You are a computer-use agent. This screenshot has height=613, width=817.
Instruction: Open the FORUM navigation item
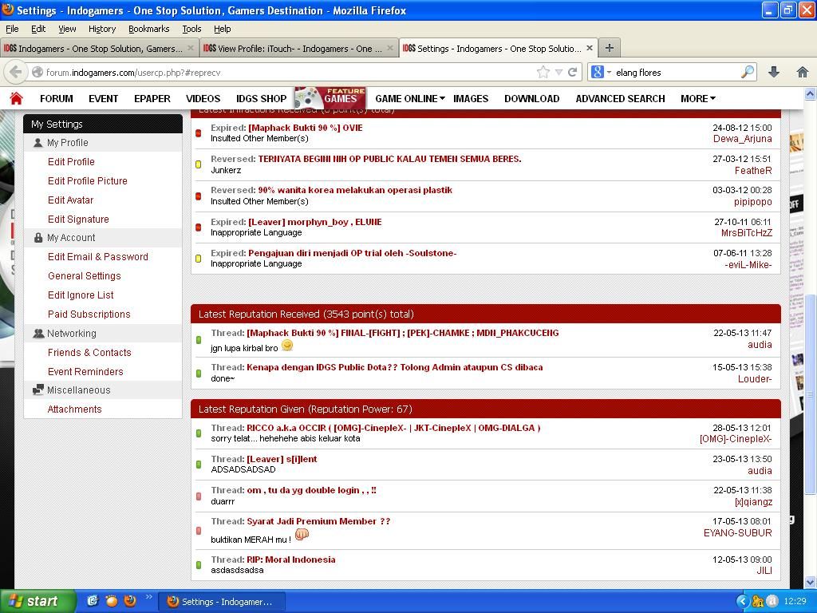[57, 98]
